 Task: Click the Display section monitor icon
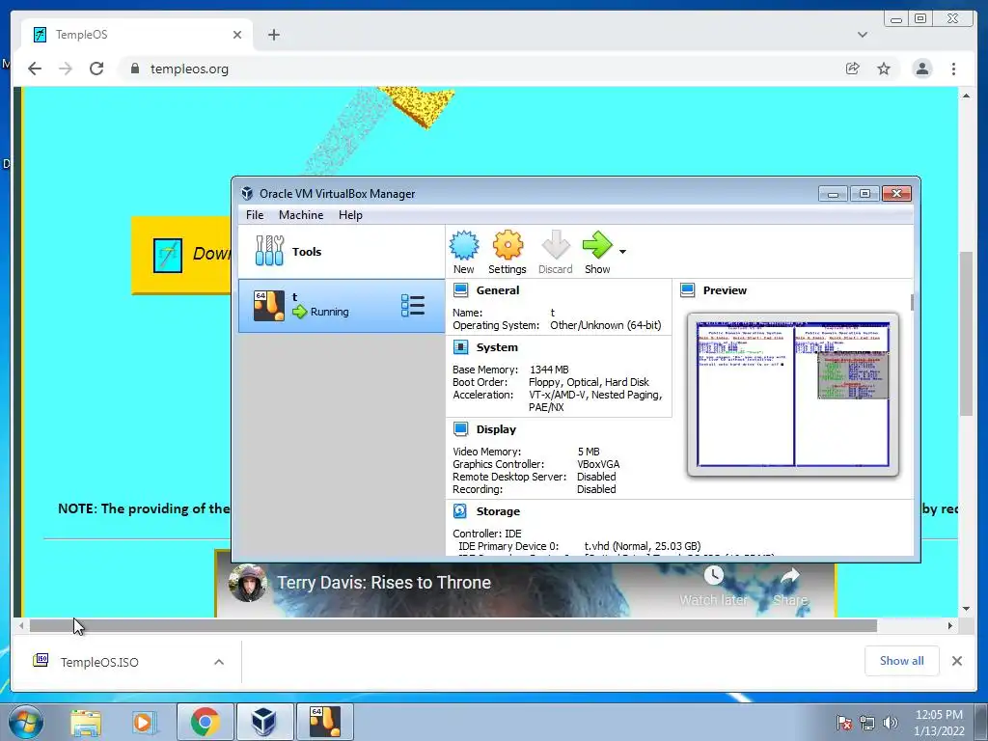click(x=460, y=429)
